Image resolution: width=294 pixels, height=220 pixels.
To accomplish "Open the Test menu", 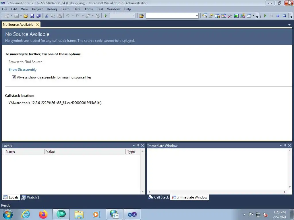I will (100, 9).
